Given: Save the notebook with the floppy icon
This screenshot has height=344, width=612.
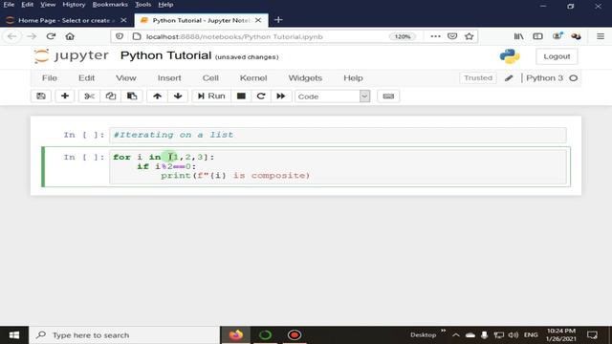Looking at the screenshot, I should pyautogui.click(x=41, y=96).
